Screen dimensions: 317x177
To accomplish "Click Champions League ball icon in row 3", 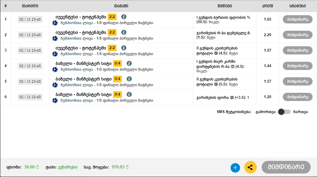I will click(55, 54).
